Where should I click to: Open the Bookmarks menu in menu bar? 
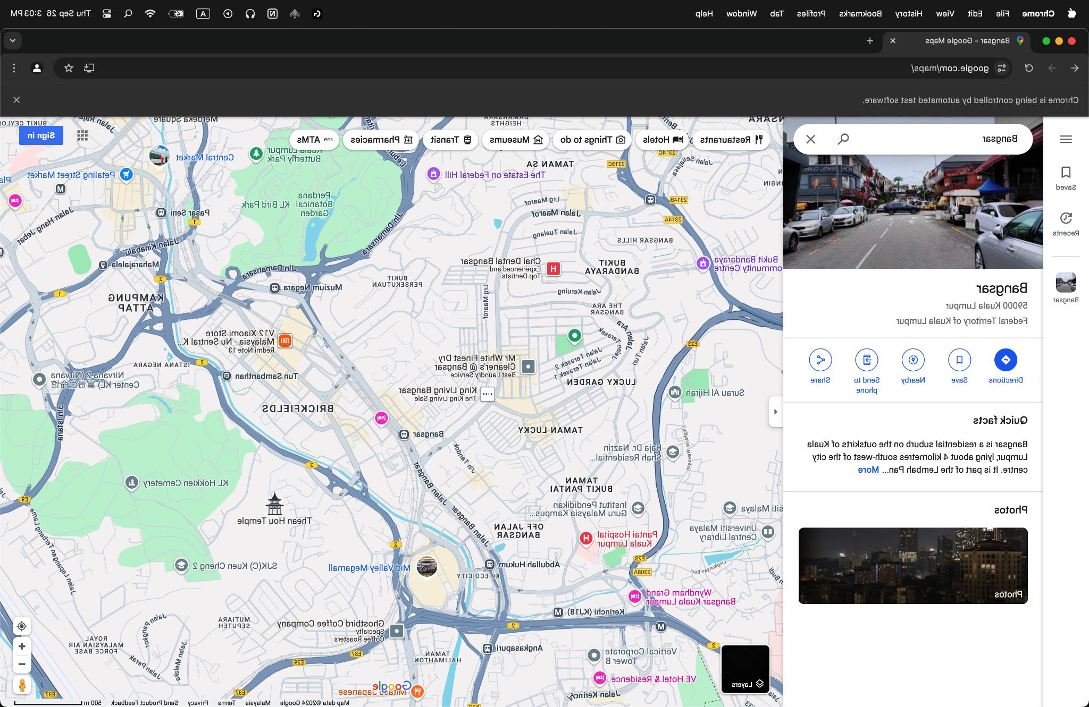[861, 14]
